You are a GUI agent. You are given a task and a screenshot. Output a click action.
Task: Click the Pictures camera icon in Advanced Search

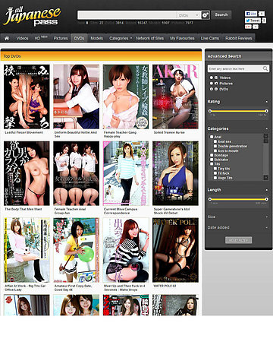pos(216,84)
